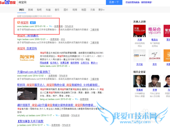
Task: Expand the dropdown arrow after login.taobao.com date
Action: [47, 39]
